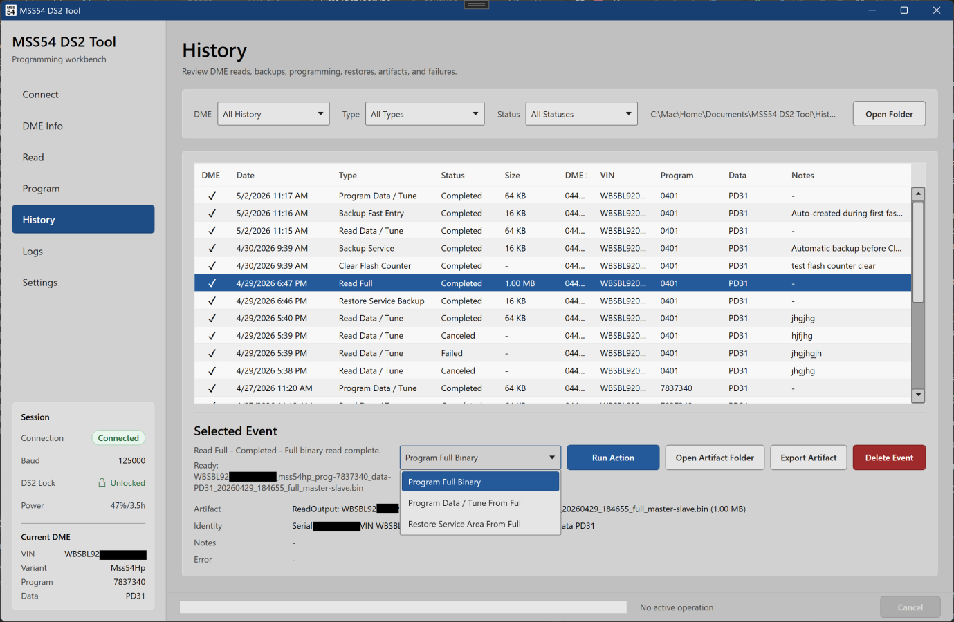The width and height of the screenshot is (954, 622).
Task: Switch to the Read sidebar page
Action: pos(83,158)
